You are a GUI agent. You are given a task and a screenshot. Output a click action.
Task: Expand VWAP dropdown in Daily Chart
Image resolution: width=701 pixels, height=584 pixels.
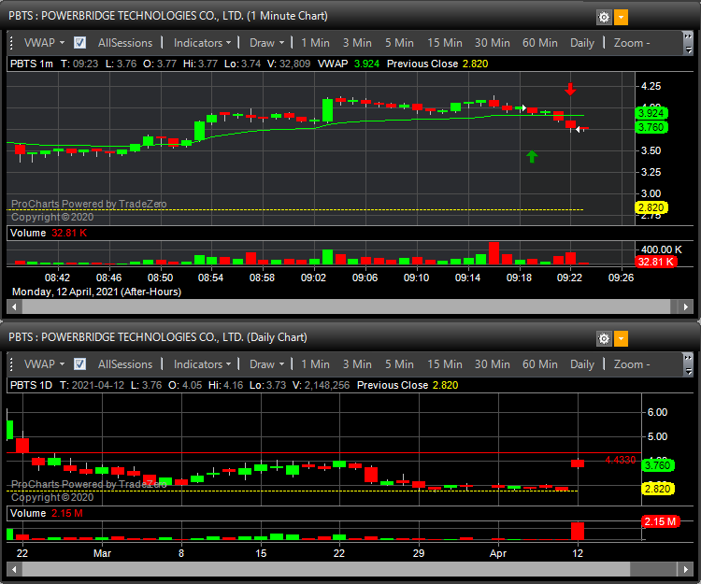44,364
